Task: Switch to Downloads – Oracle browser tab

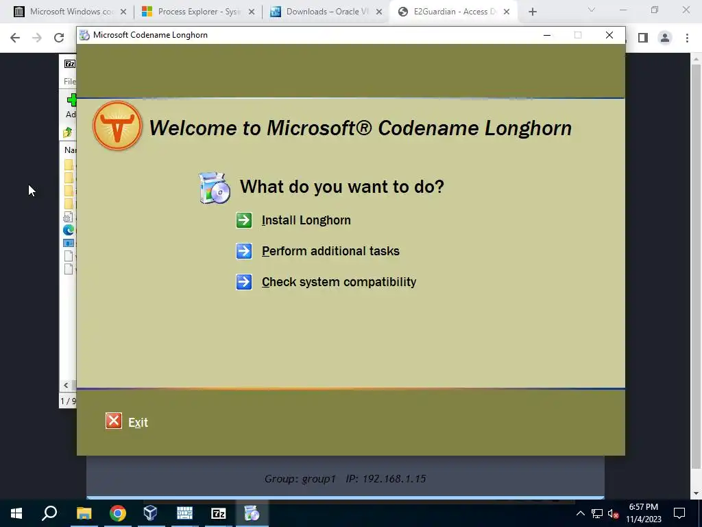Action: [327, 12]
